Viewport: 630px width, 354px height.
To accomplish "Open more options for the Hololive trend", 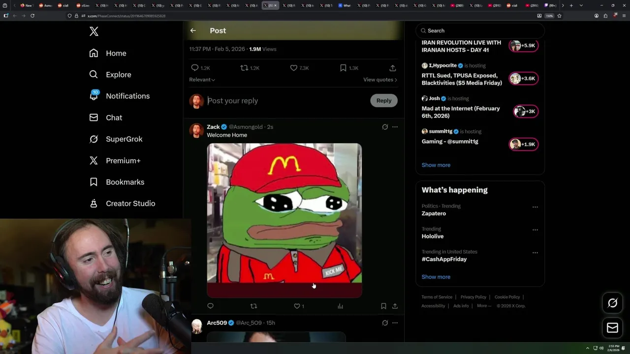I will [535, 230].
